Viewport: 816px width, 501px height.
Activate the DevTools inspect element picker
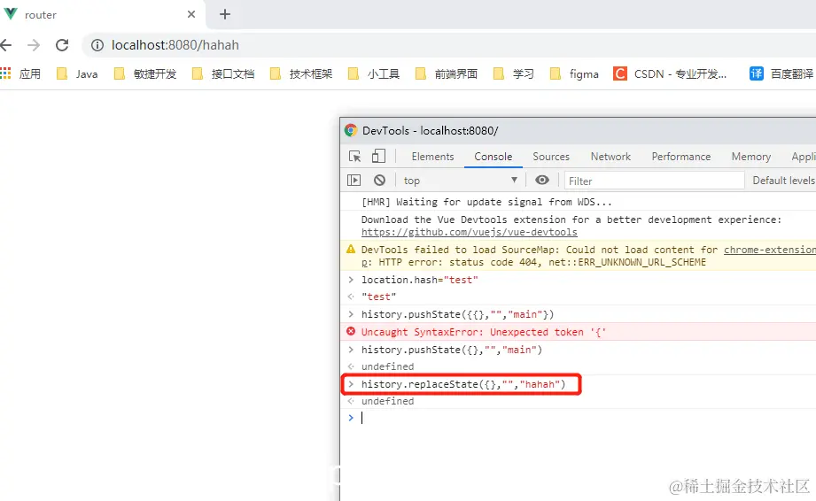pos(355,157)
